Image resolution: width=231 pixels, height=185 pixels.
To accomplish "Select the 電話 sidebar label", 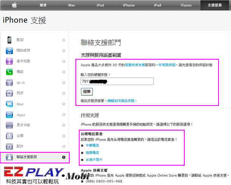I will tap(20, 72).
